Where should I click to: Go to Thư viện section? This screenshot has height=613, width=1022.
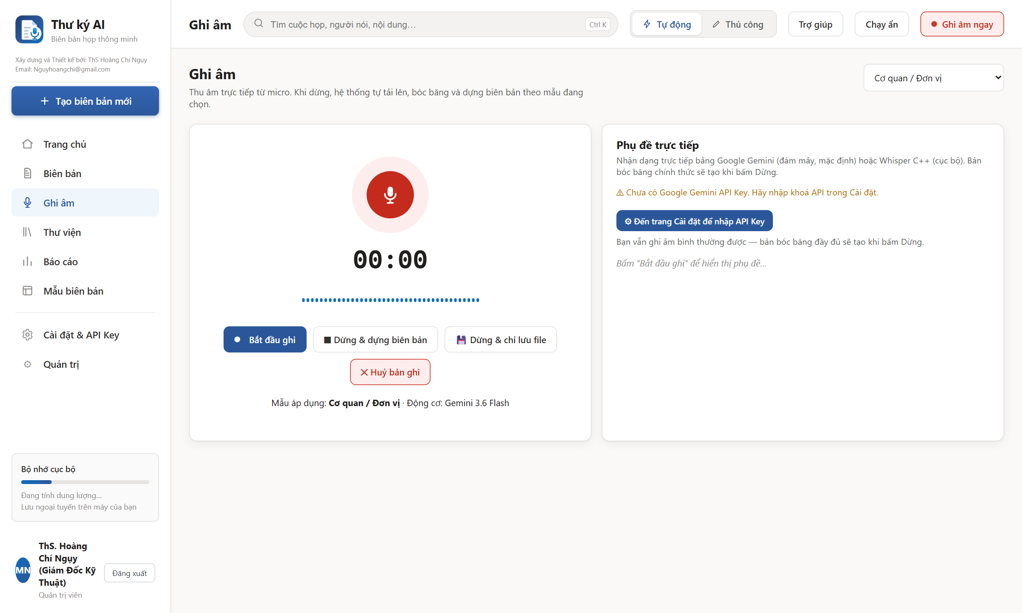coord(85,232)
